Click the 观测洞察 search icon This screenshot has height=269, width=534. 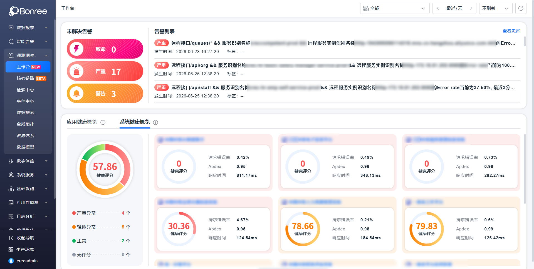click(x=11, y=56)
